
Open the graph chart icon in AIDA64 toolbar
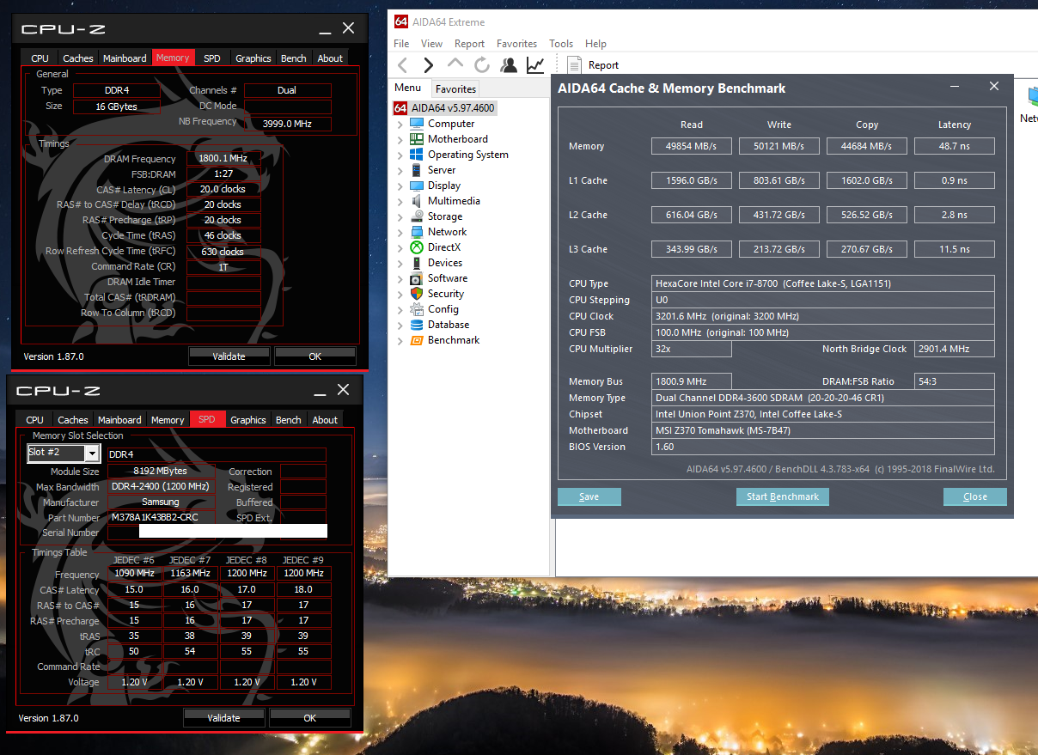pos(535,65)
